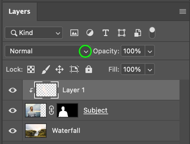Lock image pixels brush icon
The image size is (190, 144).
point(46,69)
